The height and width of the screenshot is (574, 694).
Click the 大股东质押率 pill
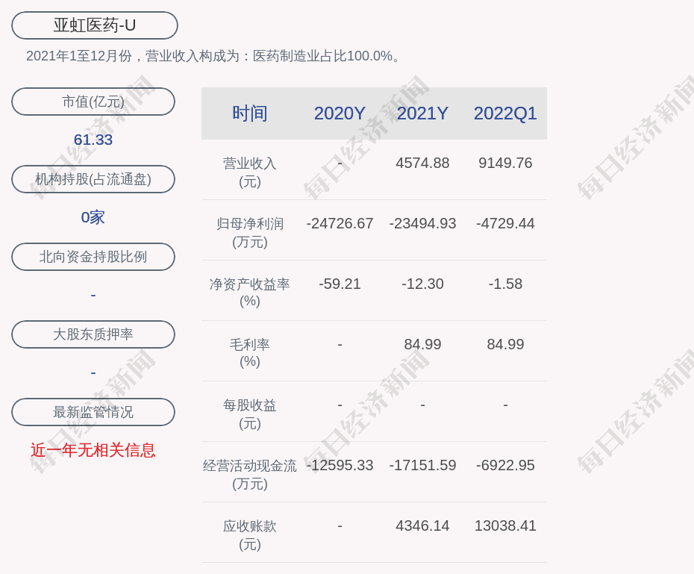coord(93,334)
